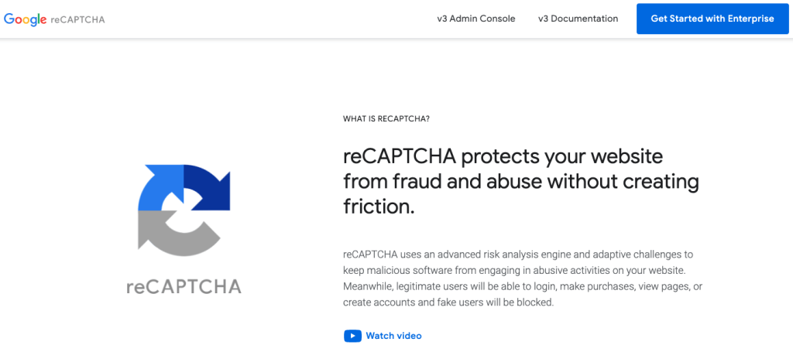Viewport: 793px width, 352px height.
Task: Click paragraph line starting "keep malicious software"
Action: tap(514, 270)
